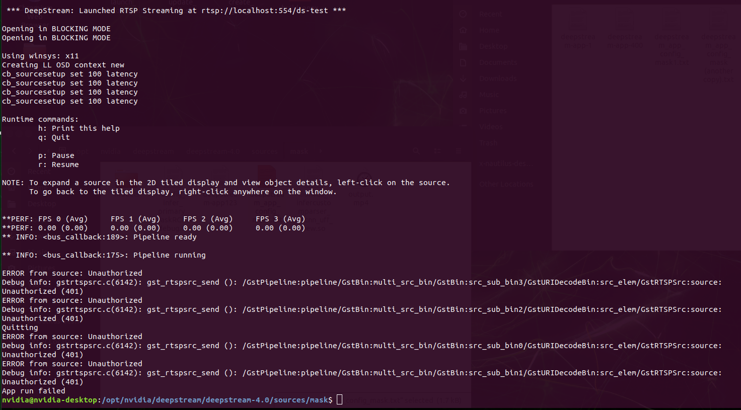Click the debug line mentioning src_sub_bin0
Viewport: 741px width, 410px height.
tap(362, 346)
